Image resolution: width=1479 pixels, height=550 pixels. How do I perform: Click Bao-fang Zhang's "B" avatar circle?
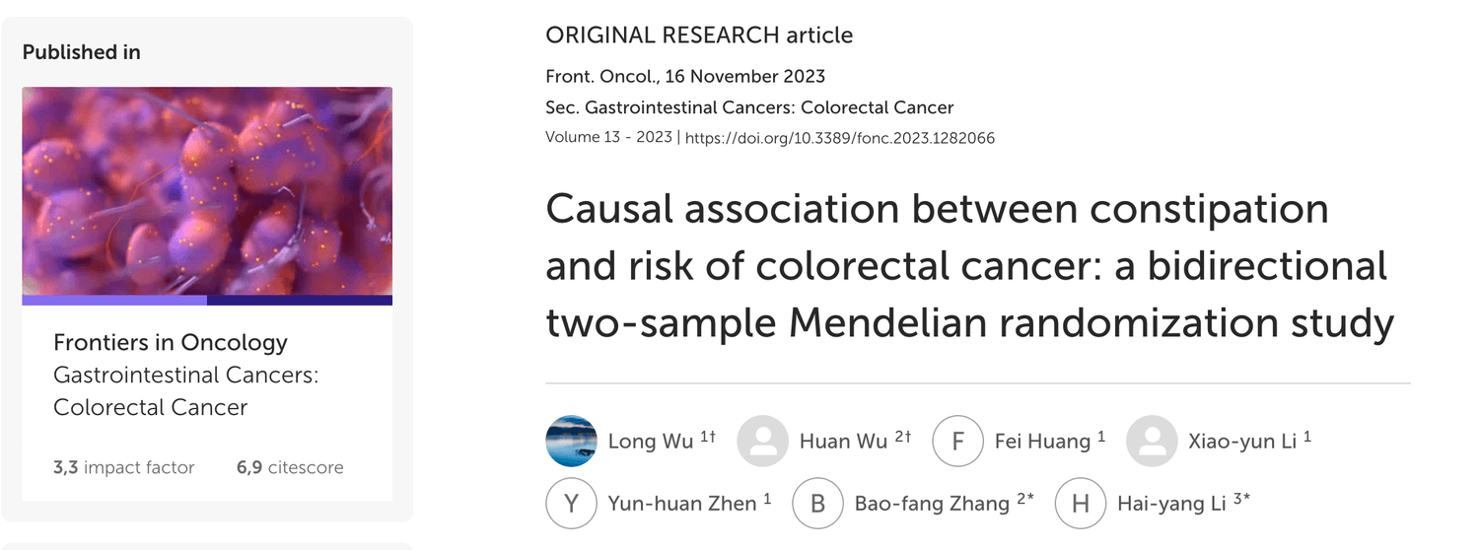(x=818, y=504)
